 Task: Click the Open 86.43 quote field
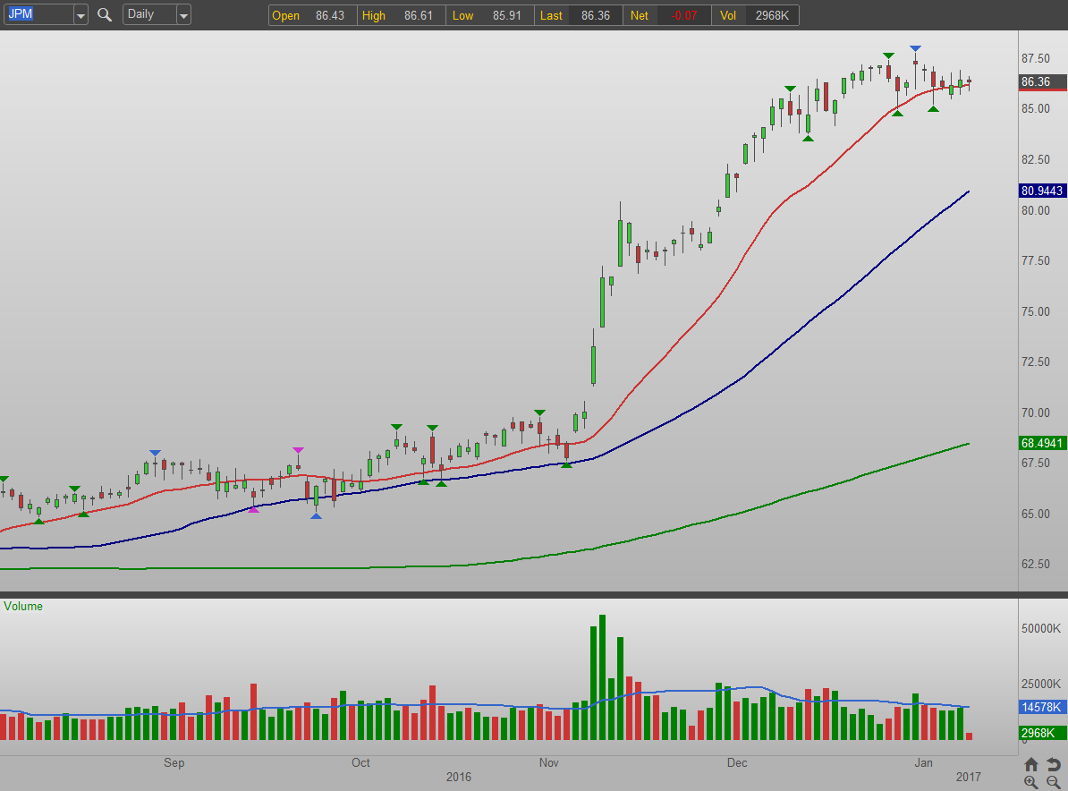pos(313,15)
